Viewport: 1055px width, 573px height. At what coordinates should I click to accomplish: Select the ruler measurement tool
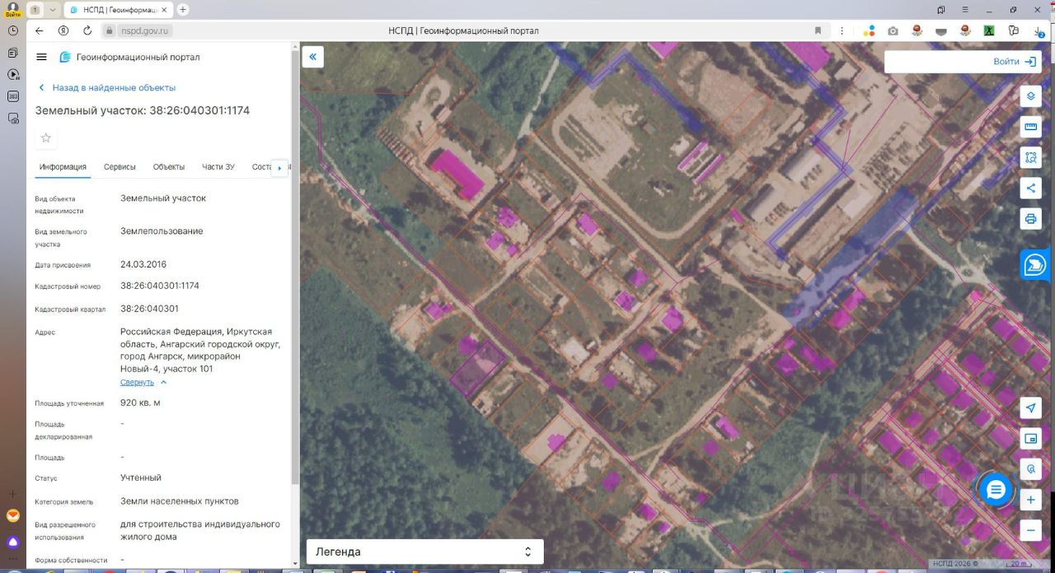1030,127
